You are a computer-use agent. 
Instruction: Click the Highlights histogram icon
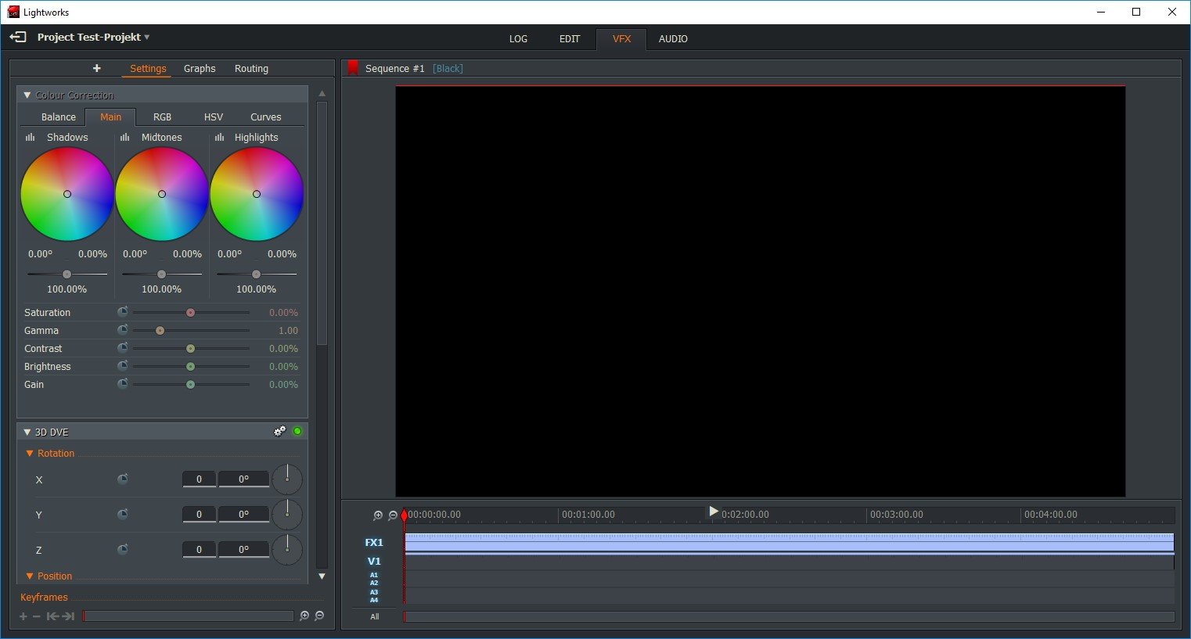tap(219, 137)
